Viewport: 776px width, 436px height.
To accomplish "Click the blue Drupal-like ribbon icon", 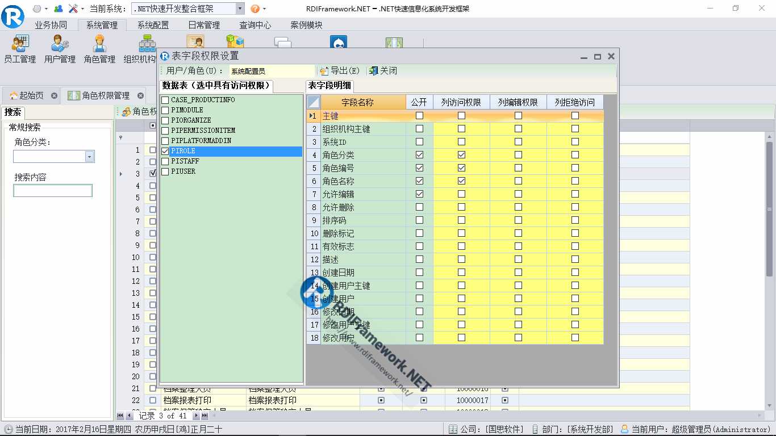I will [339, 41].
